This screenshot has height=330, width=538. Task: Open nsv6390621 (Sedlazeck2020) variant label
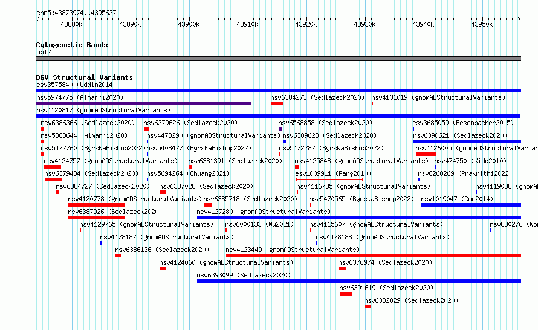tap(460, 135)
